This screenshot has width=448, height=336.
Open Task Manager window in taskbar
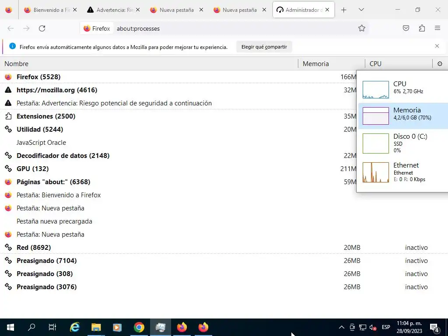[x=160, y=327]
